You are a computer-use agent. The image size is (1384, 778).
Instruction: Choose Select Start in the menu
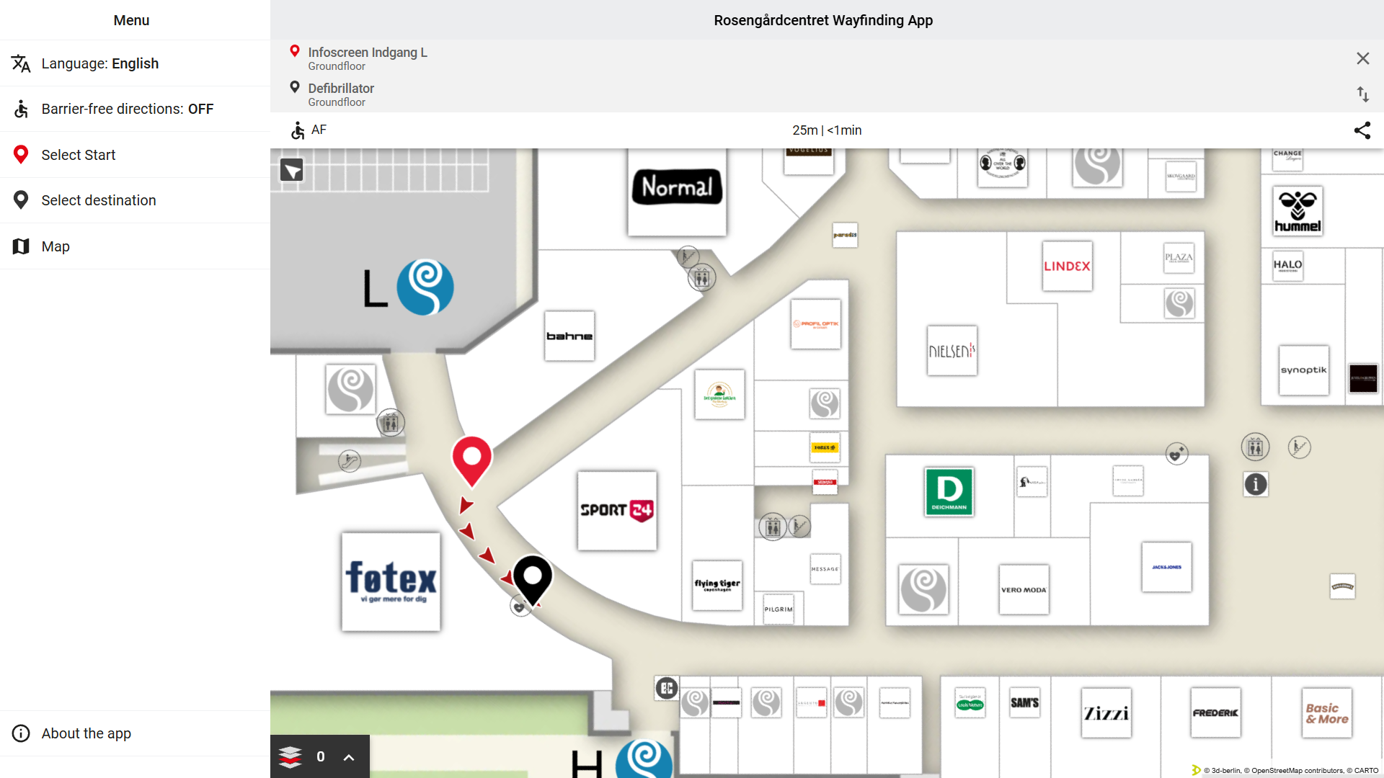point(135,155)
